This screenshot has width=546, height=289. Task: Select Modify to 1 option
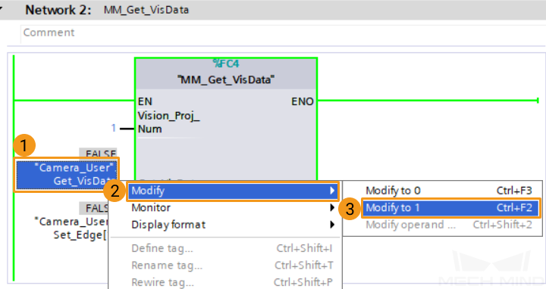[450, 208]
